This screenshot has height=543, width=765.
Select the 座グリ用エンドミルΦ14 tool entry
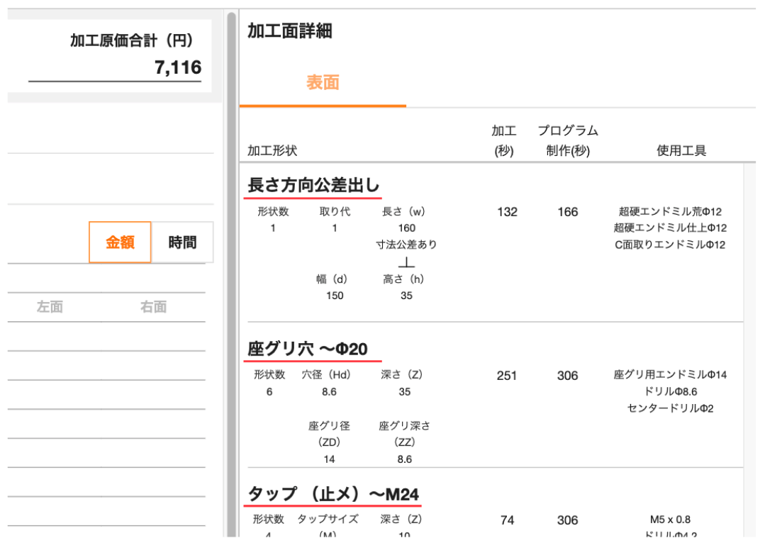(670, 374)
